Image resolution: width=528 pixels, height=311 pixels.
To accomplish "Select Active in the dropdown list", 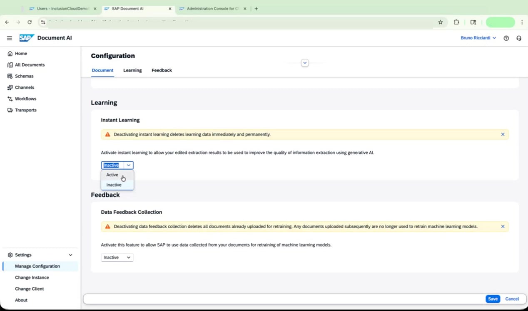I will tap(117, 175).
